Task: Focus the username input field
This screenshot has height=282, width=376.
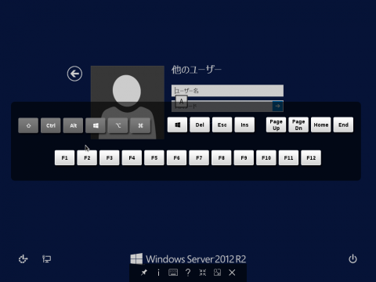Action: [227, 91]
